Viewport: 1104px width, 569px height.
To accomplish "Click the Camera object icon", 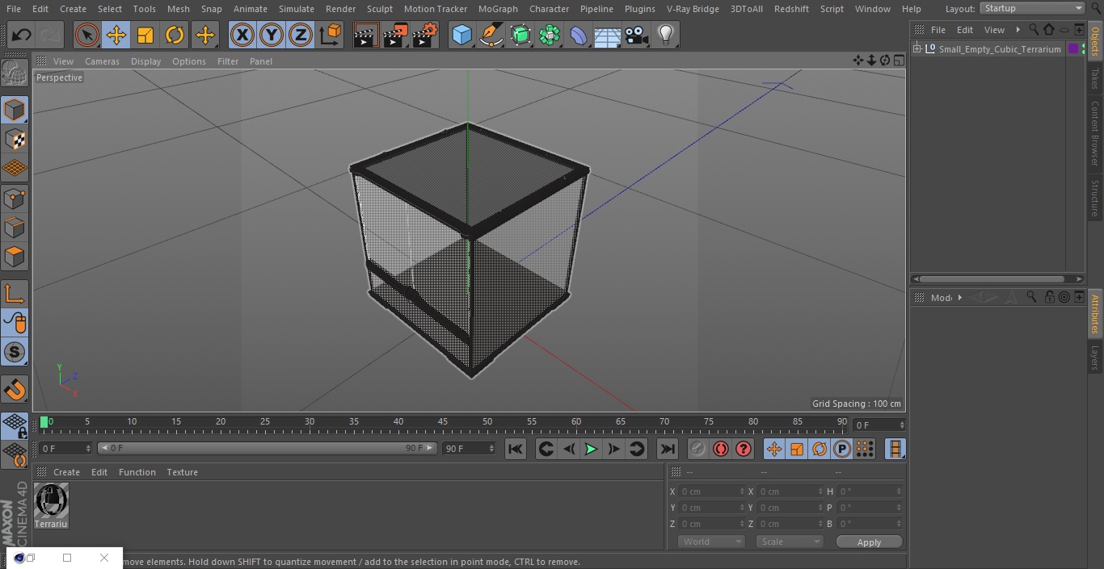I will tap(637, 35).
